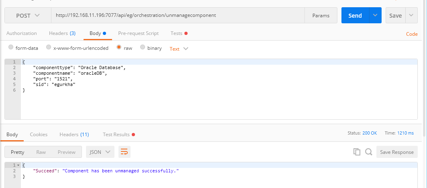Select the request Body tab

click(x=98, y=33)
